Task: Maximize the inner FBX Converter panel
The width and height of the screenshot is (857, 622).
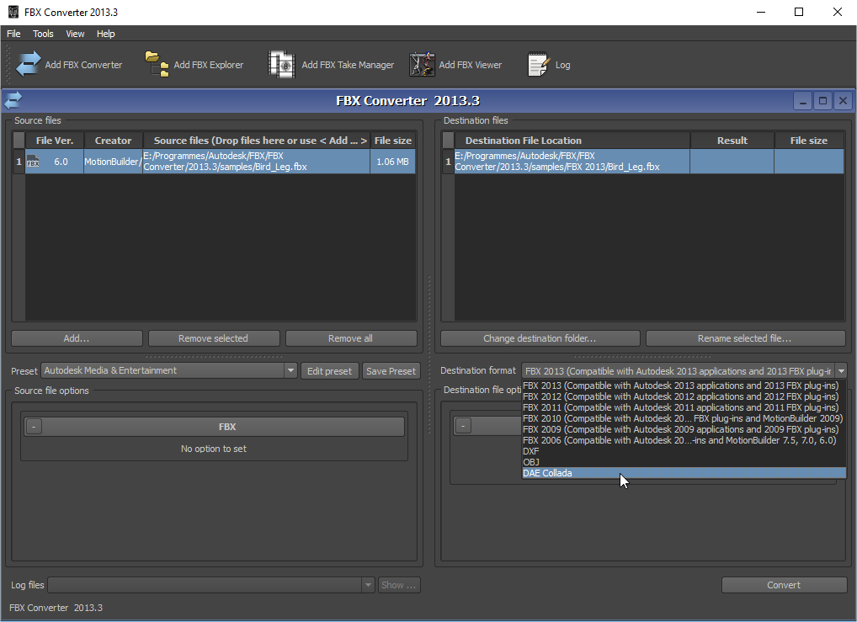Action: (822, 100)
